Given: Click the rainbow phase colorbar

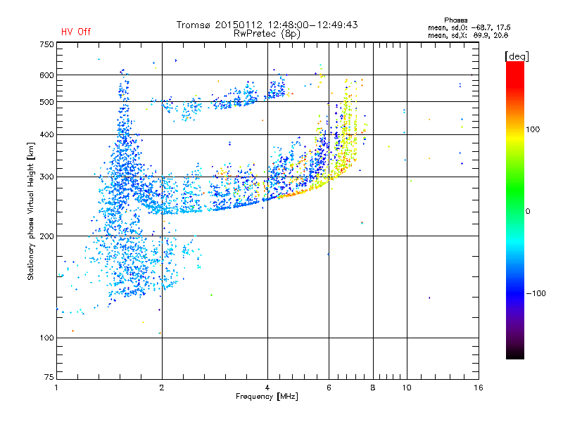Looking at the screenshot, I should pos(515,210).
